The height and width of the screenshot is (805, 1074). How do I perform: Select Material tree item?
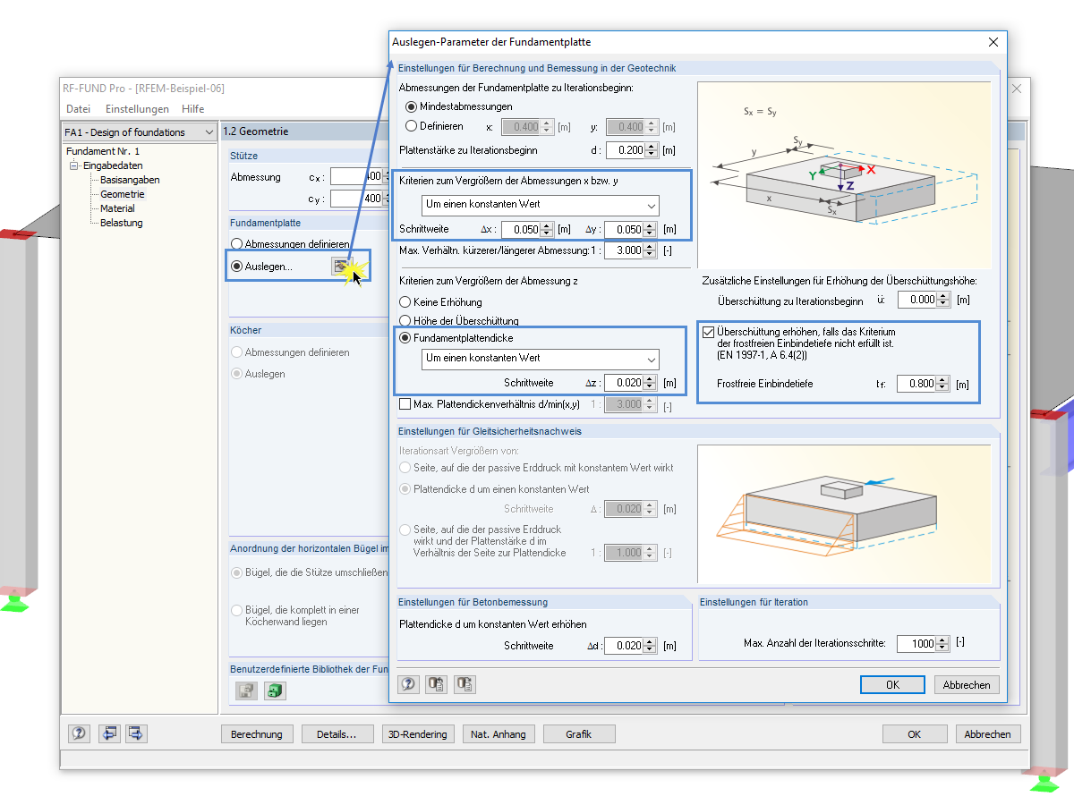click(x=117, y=208)
